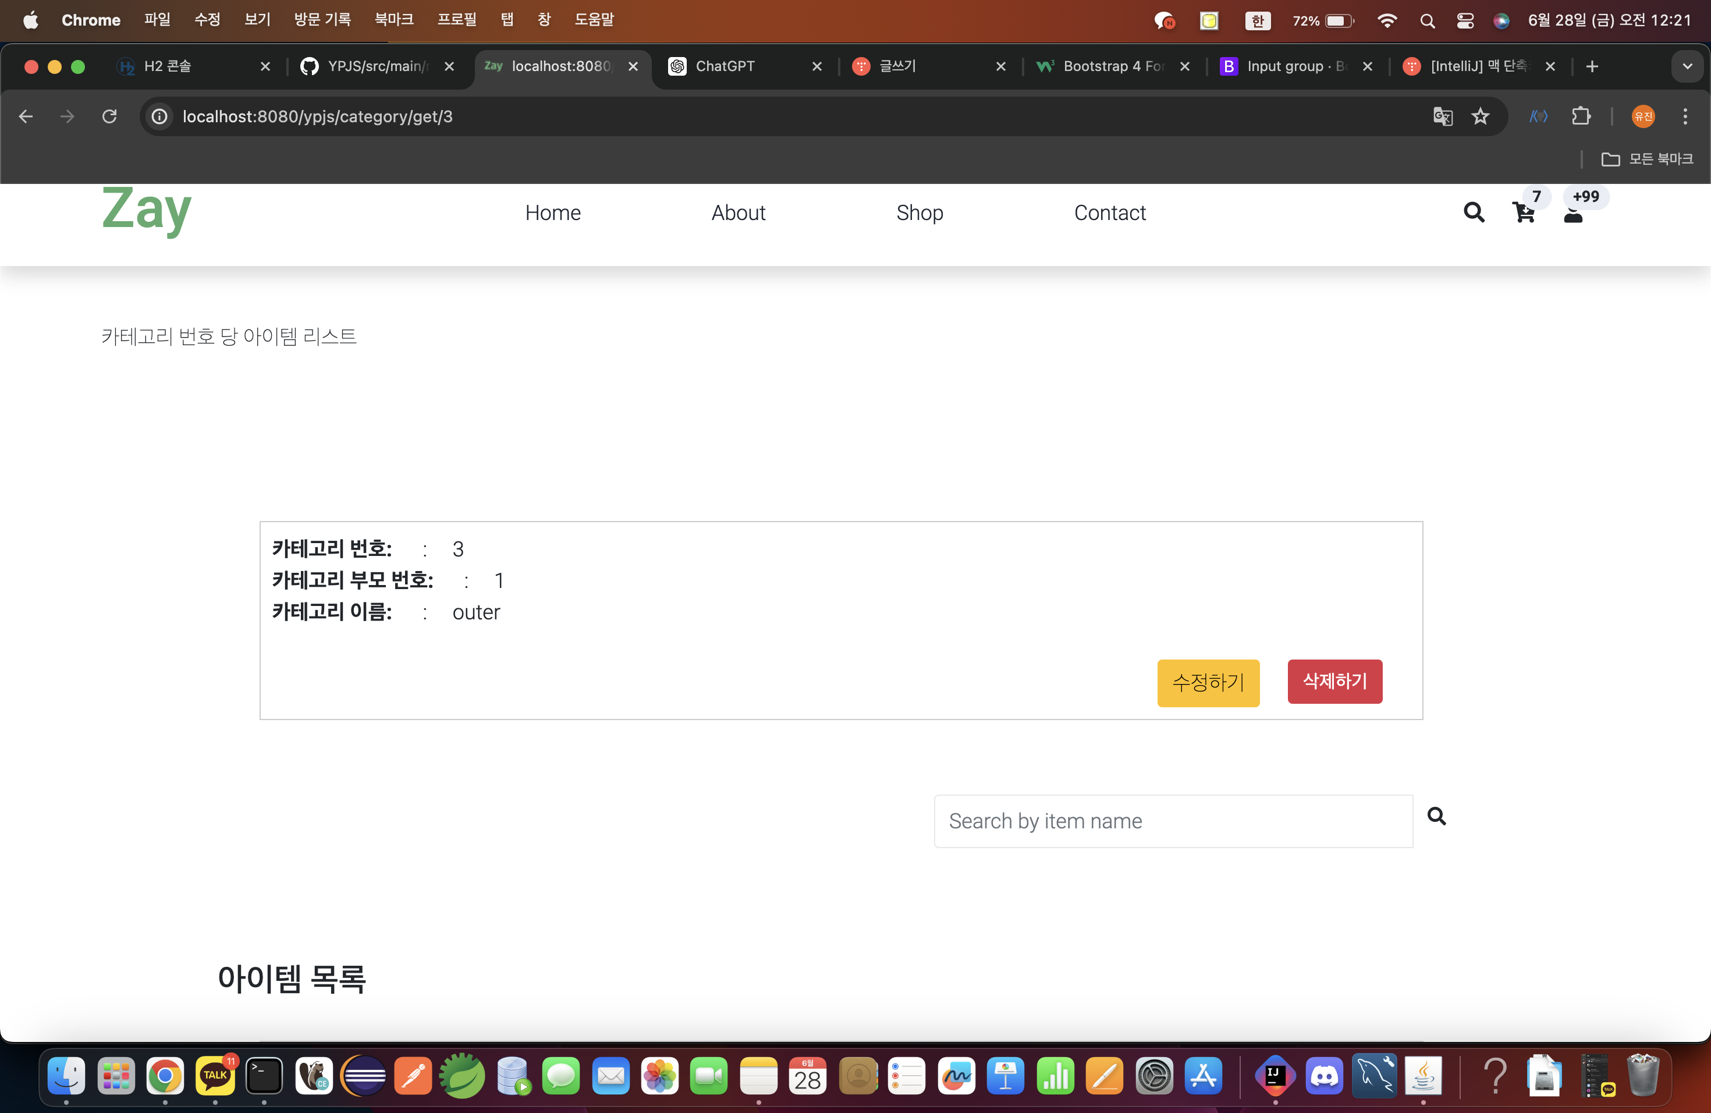The height and width of the screenshot is (1113, 1711).
Task: Reload the current page
Action: click(109, 116)
